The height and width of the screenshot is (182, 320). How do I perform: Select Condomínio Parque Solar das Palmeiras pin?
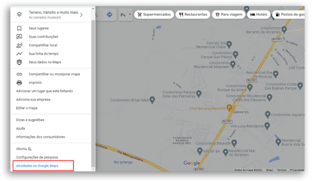[x=198, y=94]
